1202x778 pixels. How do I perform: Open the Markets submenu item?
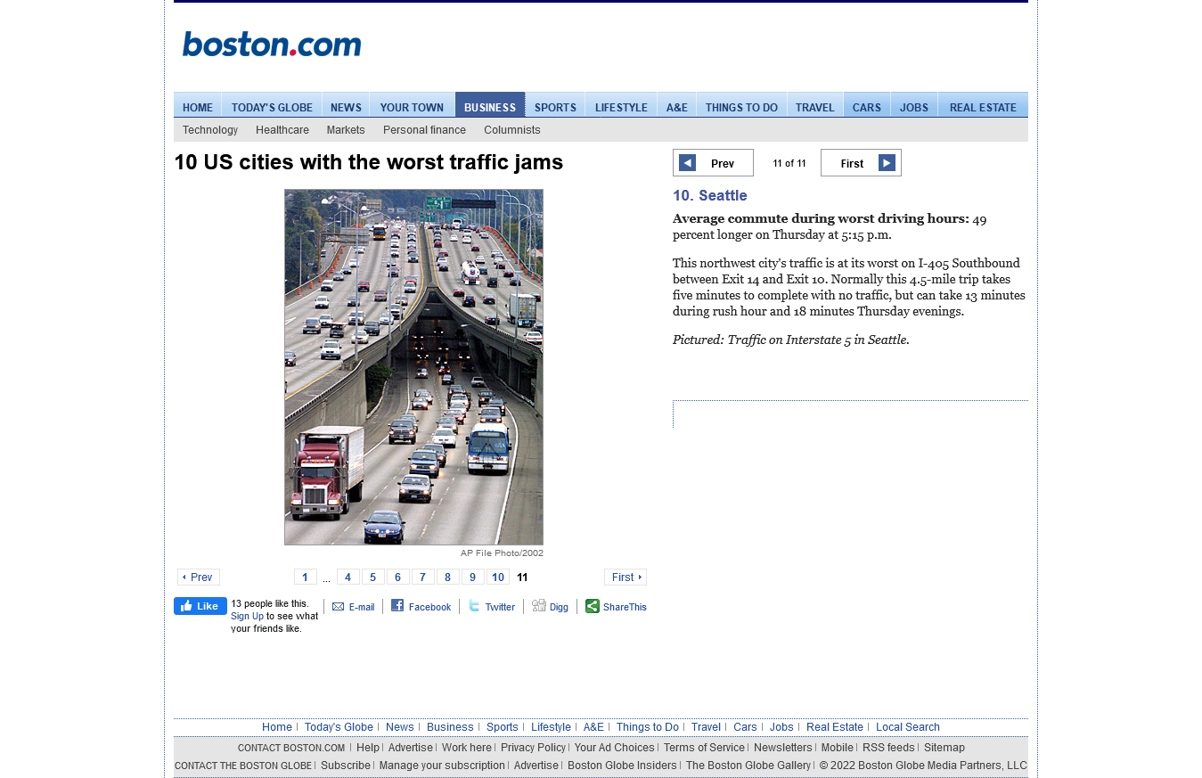click(346, 130)
